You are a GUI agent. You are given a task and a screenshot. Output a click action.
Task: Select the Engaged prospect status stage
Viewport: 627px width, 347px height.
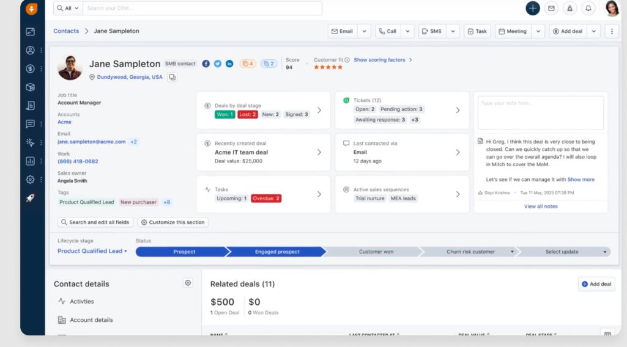pos(277,252)
